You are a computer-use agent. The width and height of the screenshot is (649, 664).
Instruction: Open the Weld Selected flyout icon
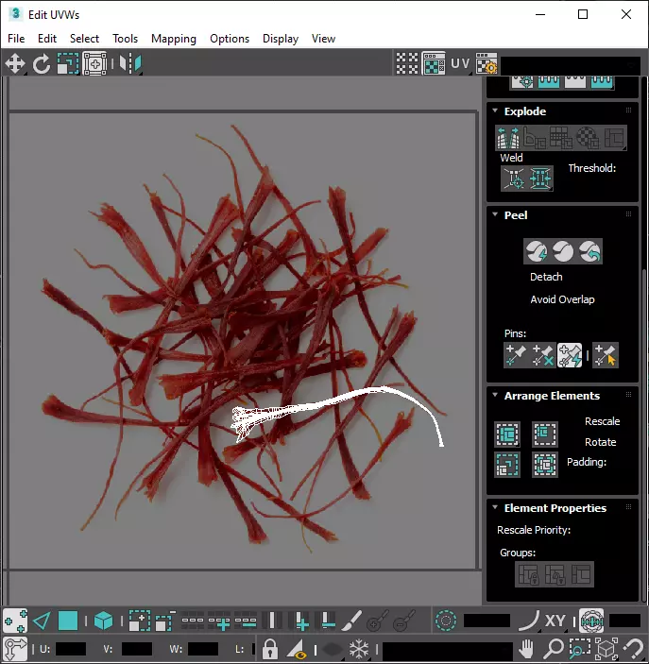point(540,179)
